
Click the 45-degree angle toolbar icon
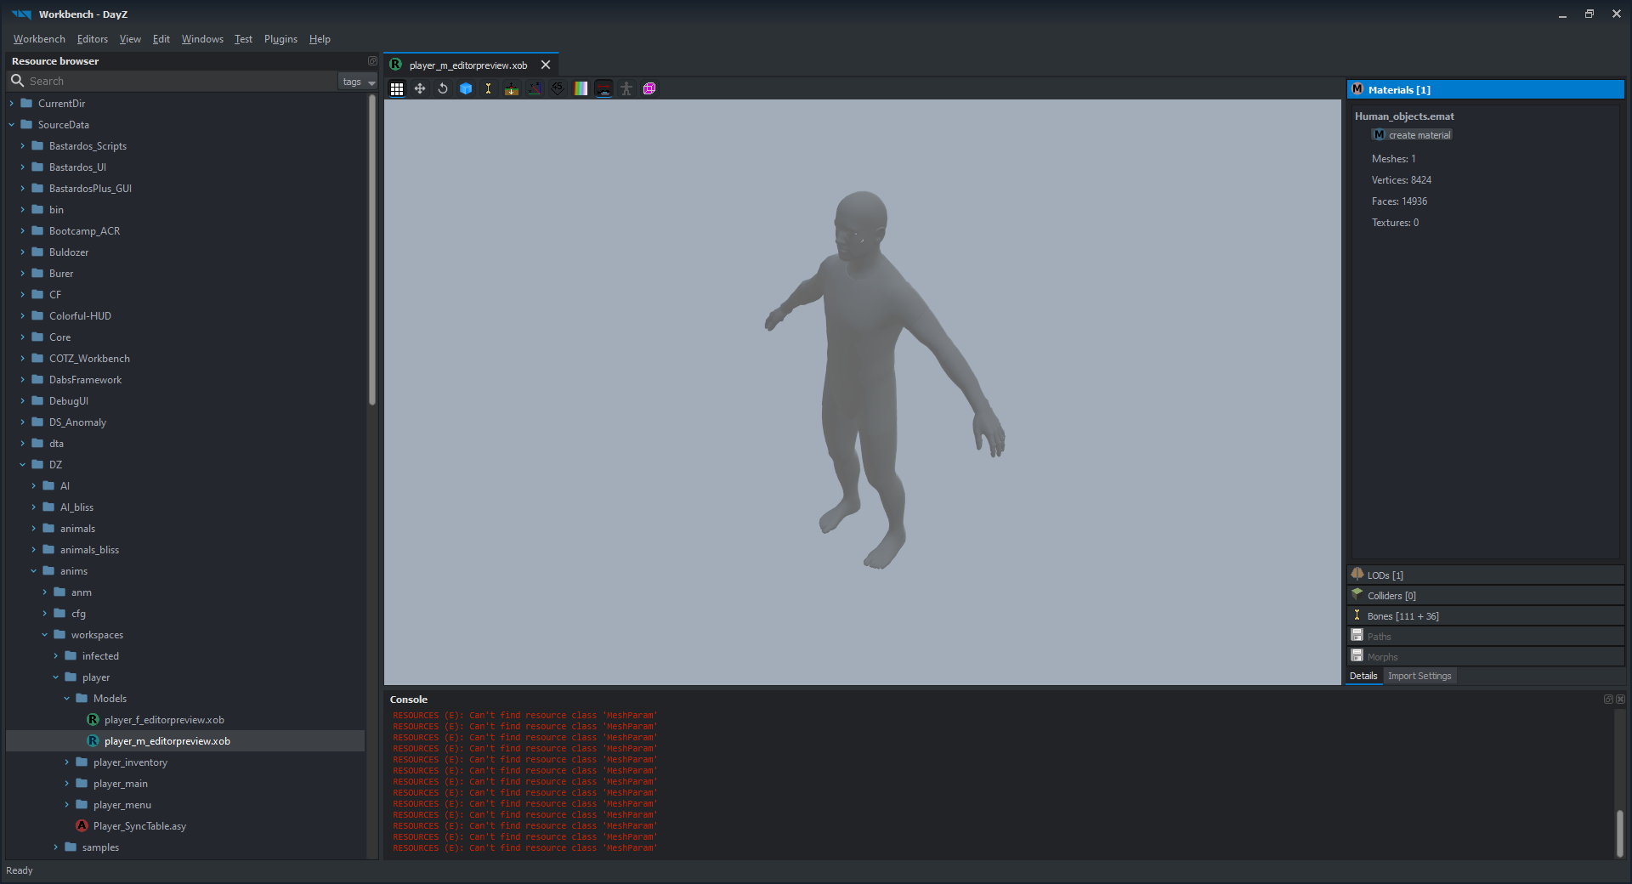pyautogui.click(x=558, y=88)
